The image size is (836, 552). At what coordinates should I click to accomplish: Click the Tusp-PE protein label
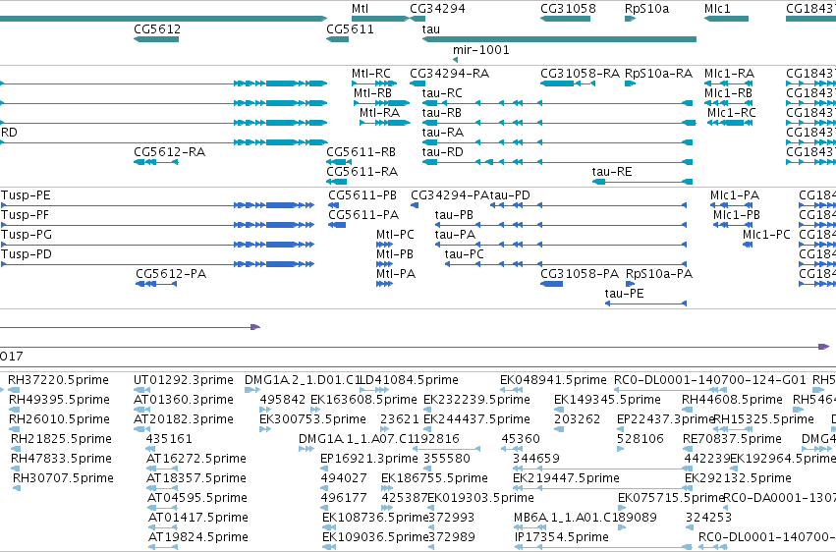click(x=26, y=195)
